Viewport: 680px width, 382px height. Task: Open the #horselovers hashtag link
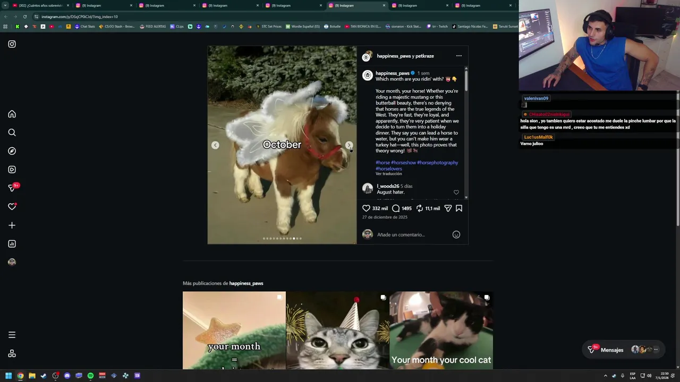389,169
